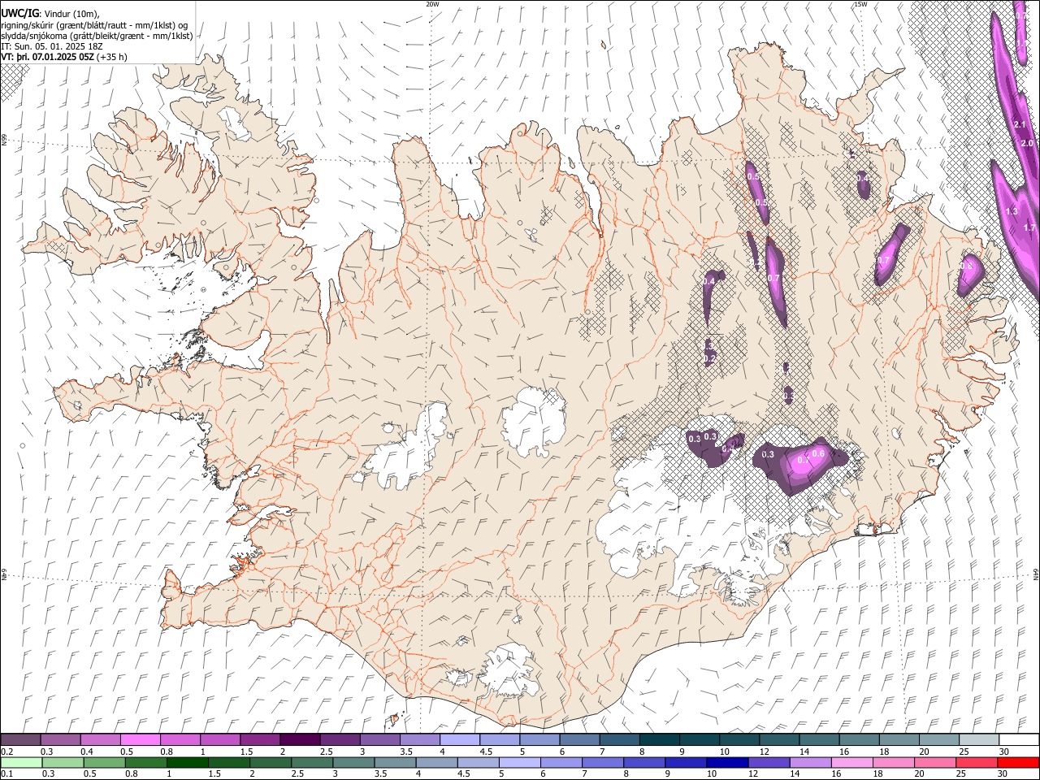Pick the darkest green 1–1.5 rain scale swatch
The height and width of the screenshot is (780, 1040).
point(187,762)
